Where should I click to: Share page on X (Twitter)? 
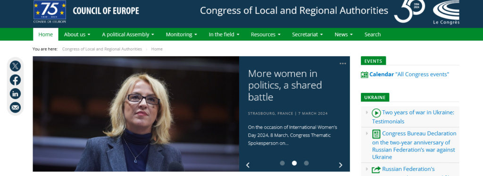pos(15,66)
